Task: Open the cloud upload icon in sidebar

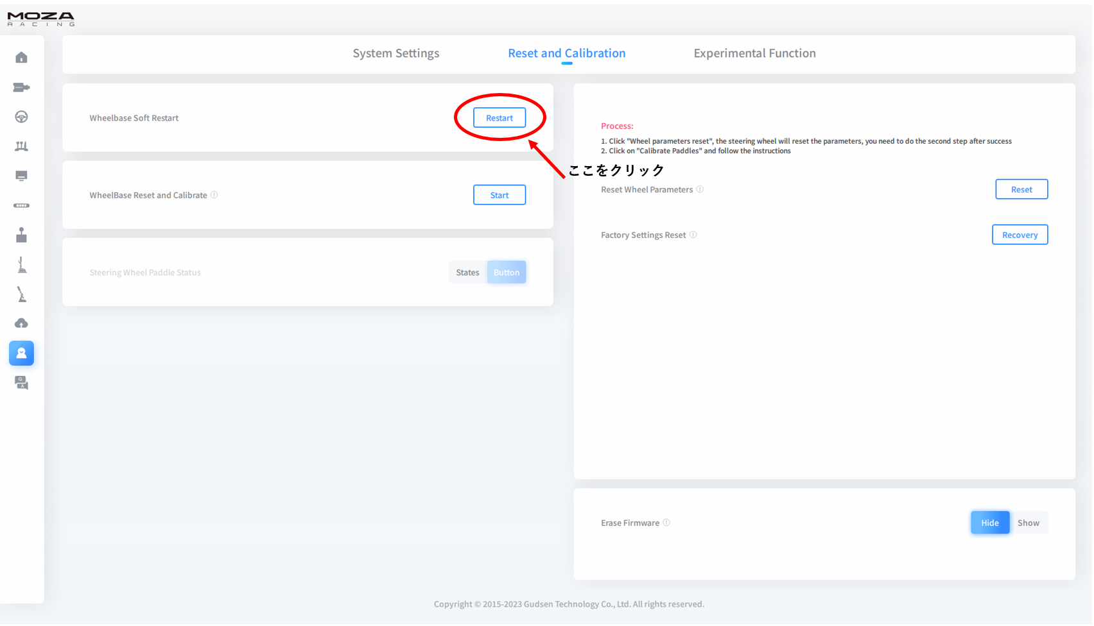Action: pos(21,323)
